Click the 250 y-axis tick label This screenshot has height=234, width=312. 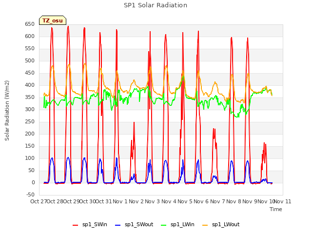[x=30, y=121]
